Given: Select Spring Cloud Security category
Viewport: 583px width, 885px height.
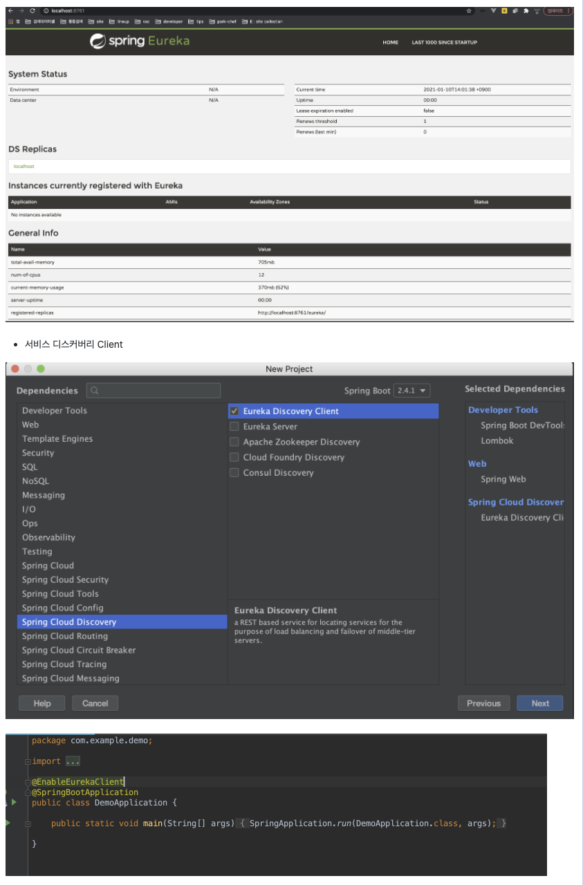Looking at the screenshot, I should coord(65,579).
